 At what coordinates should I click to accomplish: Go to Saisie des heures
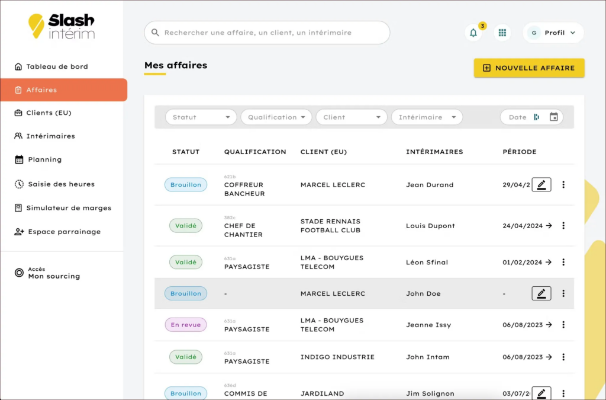[54, 184]
